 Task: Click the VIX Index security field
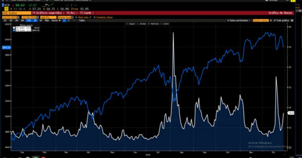15,12
